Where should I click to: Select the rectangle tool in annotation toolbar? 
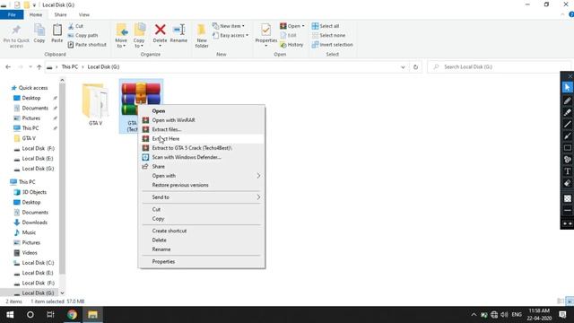click(567, 147)
